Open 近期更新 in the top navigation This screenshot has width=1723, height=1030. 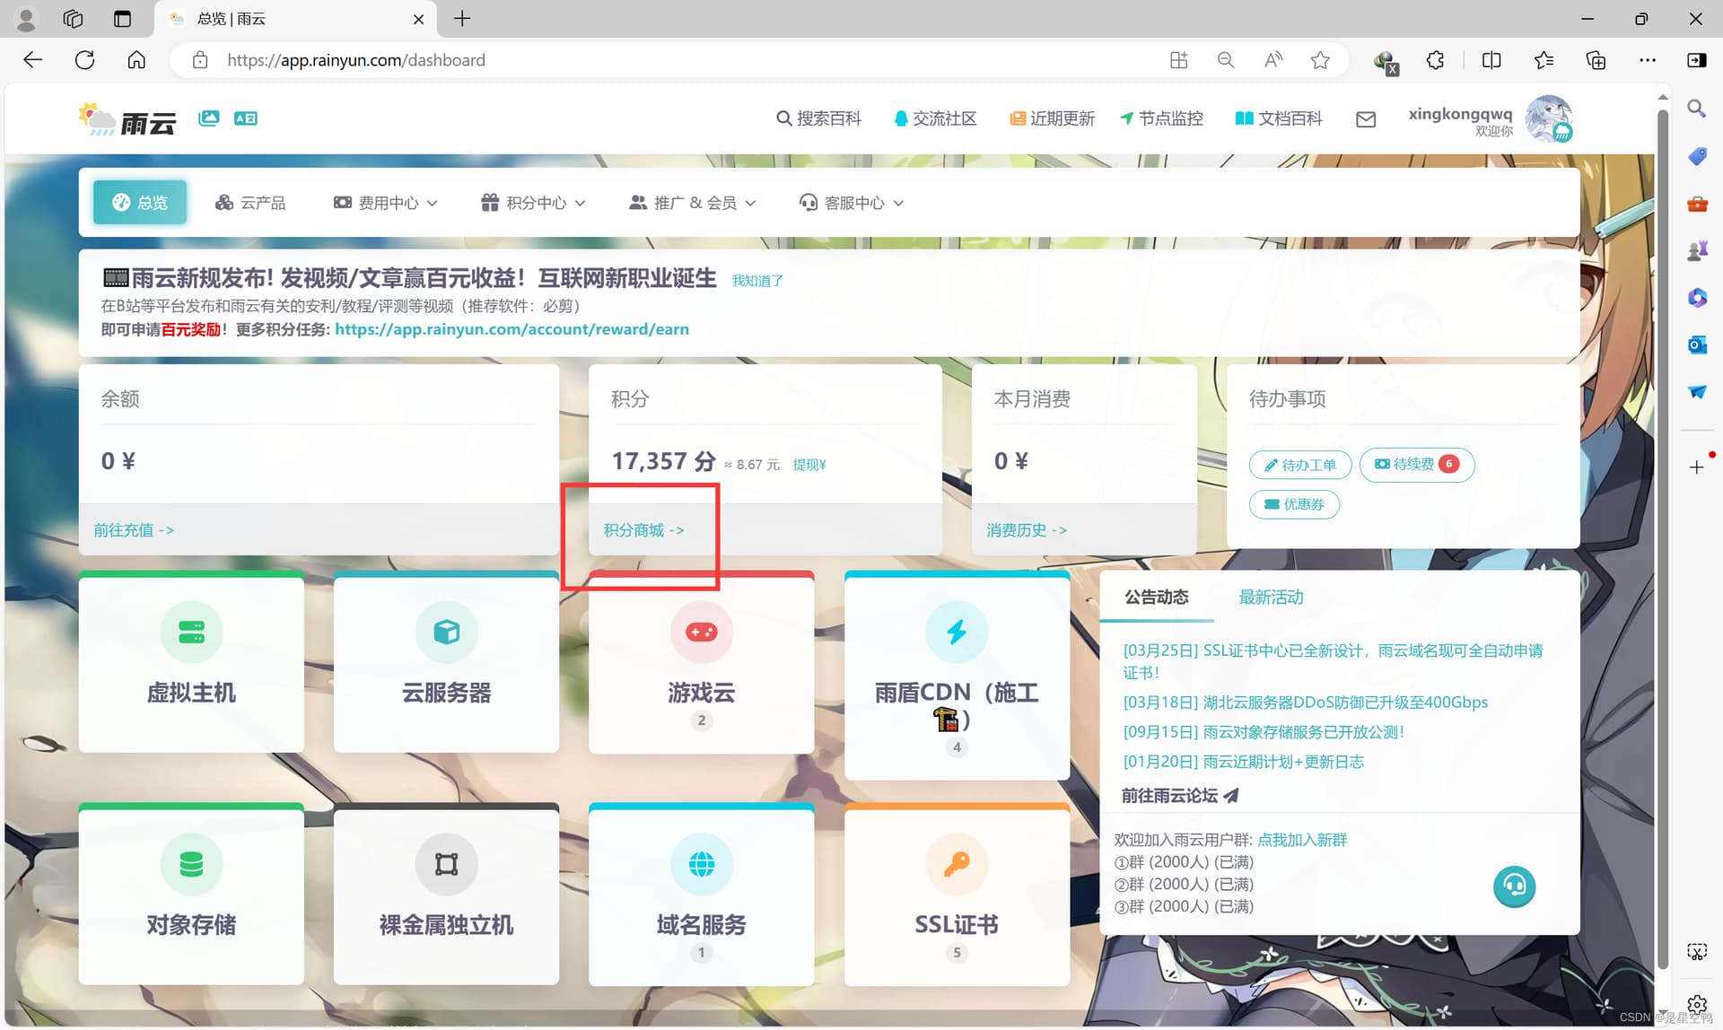pyautogui.click(x=1052, y=118)
